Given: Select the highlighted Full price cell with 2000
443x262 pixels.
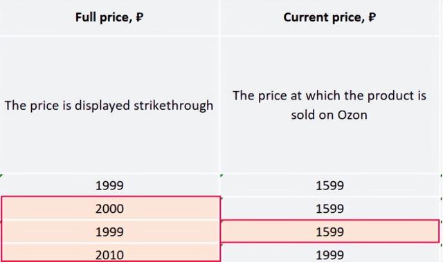Looking at the screenshot, I should (109, 209).
